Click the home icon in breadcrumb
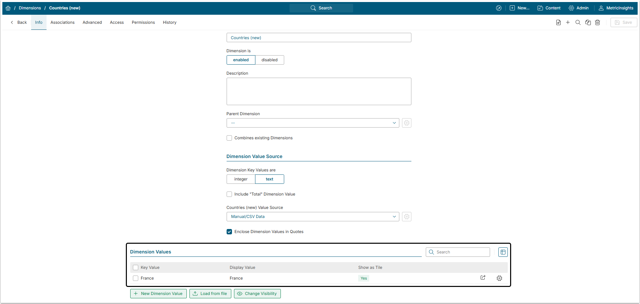The image size is (640, 304). tap(8, 8)
